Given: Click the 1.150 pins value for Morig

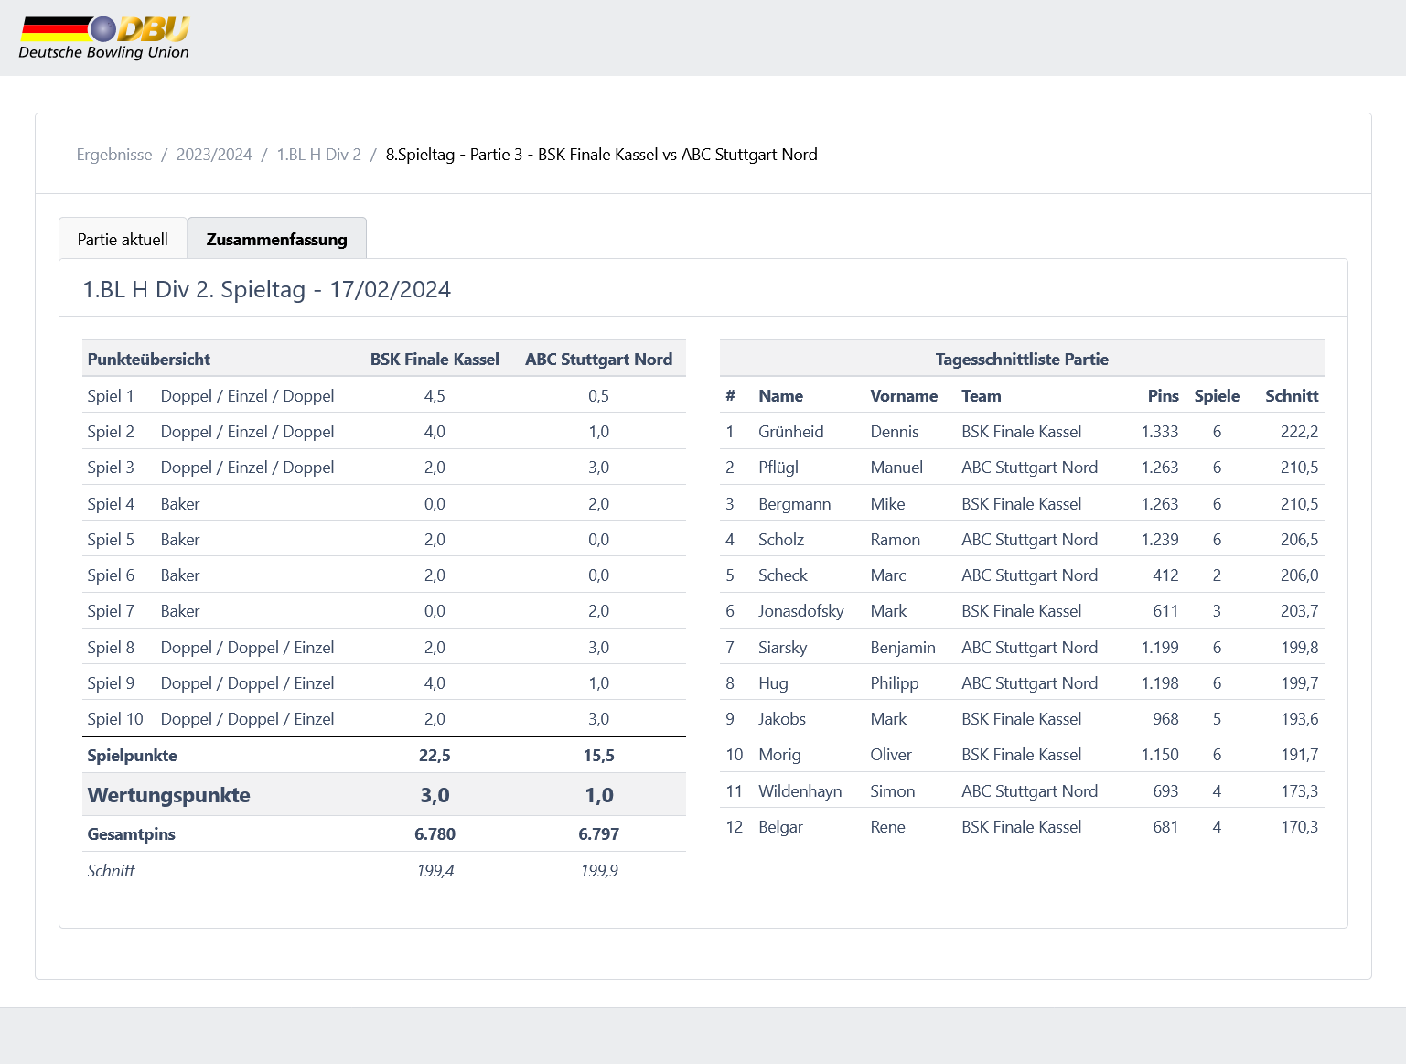Looking at the screenshot, I should tap(1160, 755).
